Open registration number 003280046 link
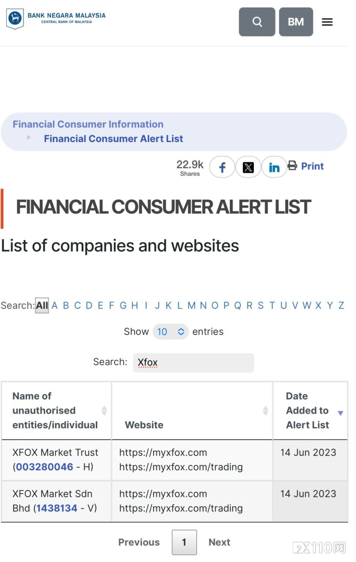Viewport: 356px width, 562px height. tap(45, 467)
